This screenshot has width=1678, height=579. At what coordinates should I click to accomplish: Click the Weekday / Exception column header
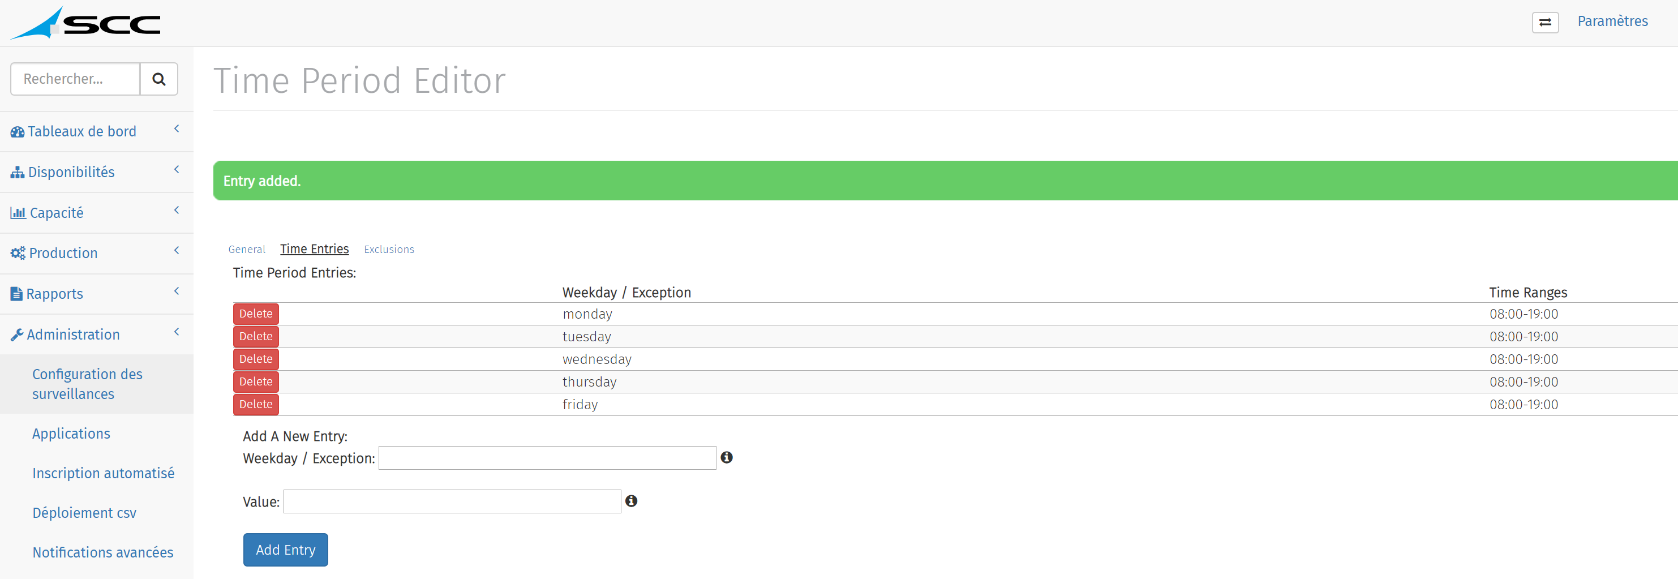pyautogui.click(x=626, y=293)
